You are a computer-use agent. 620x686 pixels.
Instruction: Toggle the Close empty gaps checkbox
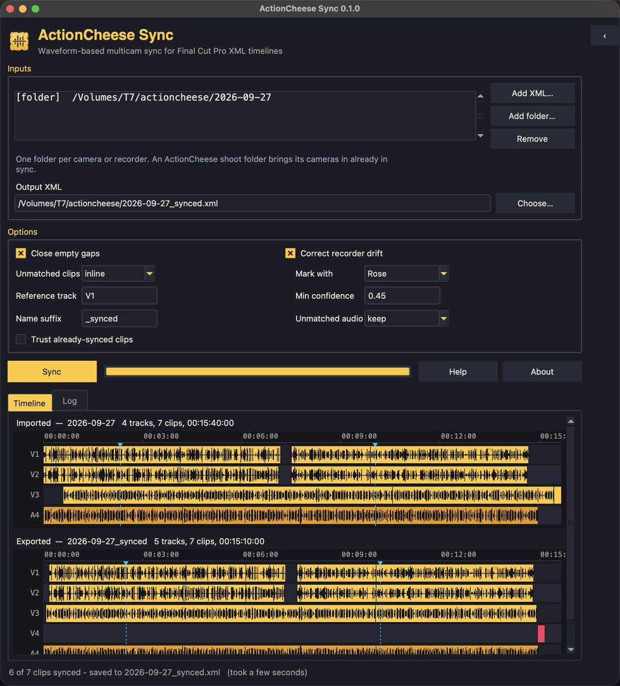click(21, 253)
